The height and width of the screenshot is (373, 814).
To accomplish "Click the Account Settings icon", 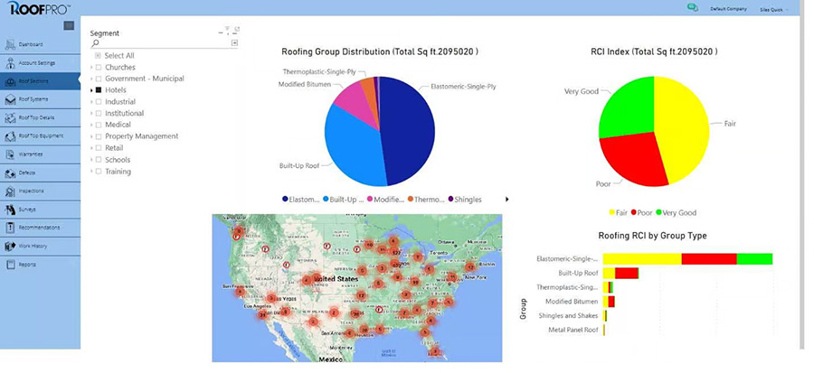I will tap(10, 62).
